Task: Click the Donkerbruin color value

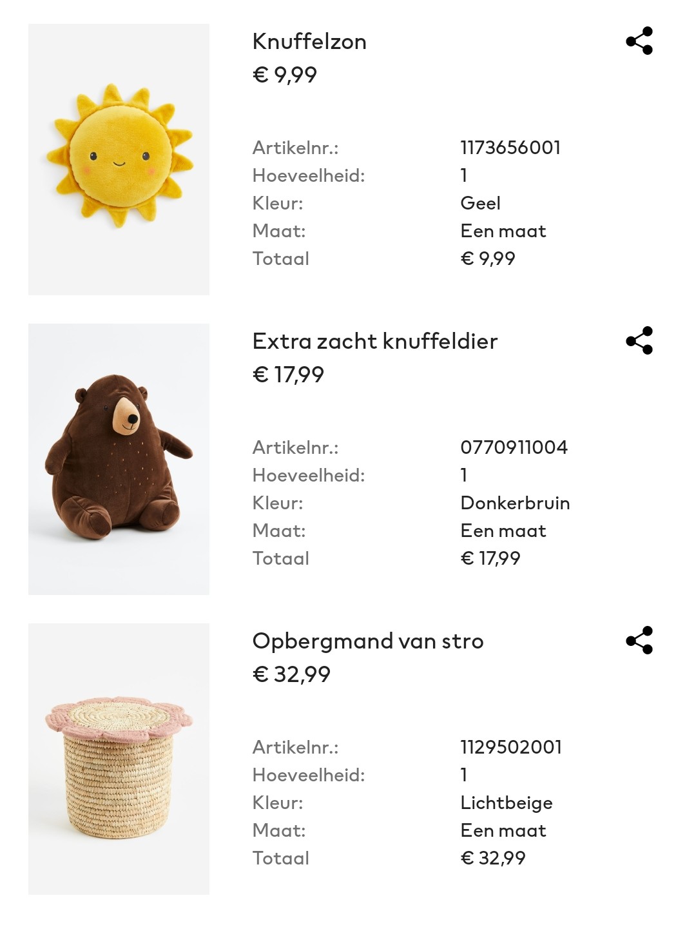Action: coord(515,503)
